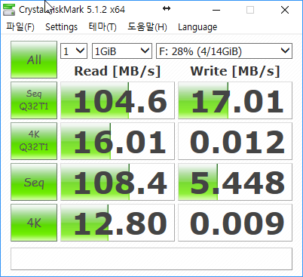Screen dimensions: 303x277
Task: Select the 108.4 Seq read result
Action: [x=118, y=182]
